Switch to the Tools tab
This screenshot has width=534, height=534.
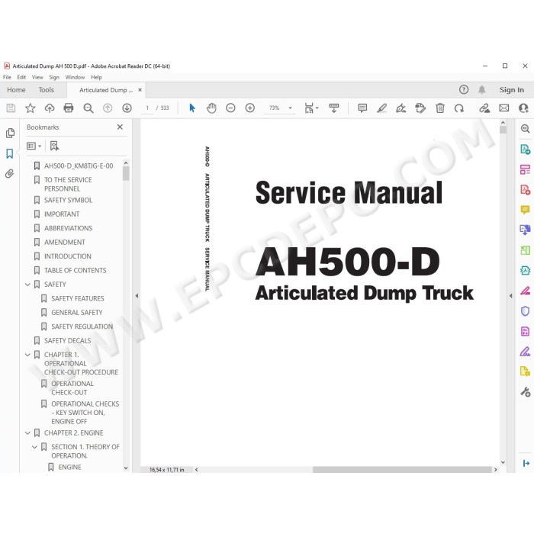[47, 90]
